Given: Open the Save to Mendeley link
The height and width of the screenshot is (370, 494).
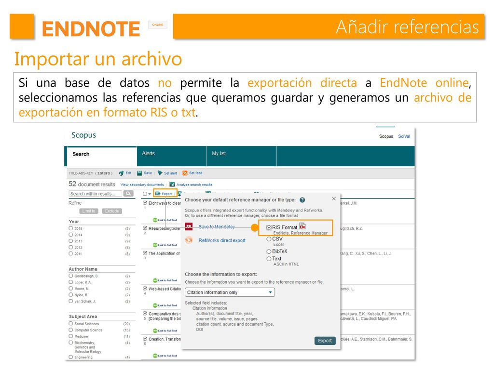Looking at the screenshot, I should pos(217,226).
